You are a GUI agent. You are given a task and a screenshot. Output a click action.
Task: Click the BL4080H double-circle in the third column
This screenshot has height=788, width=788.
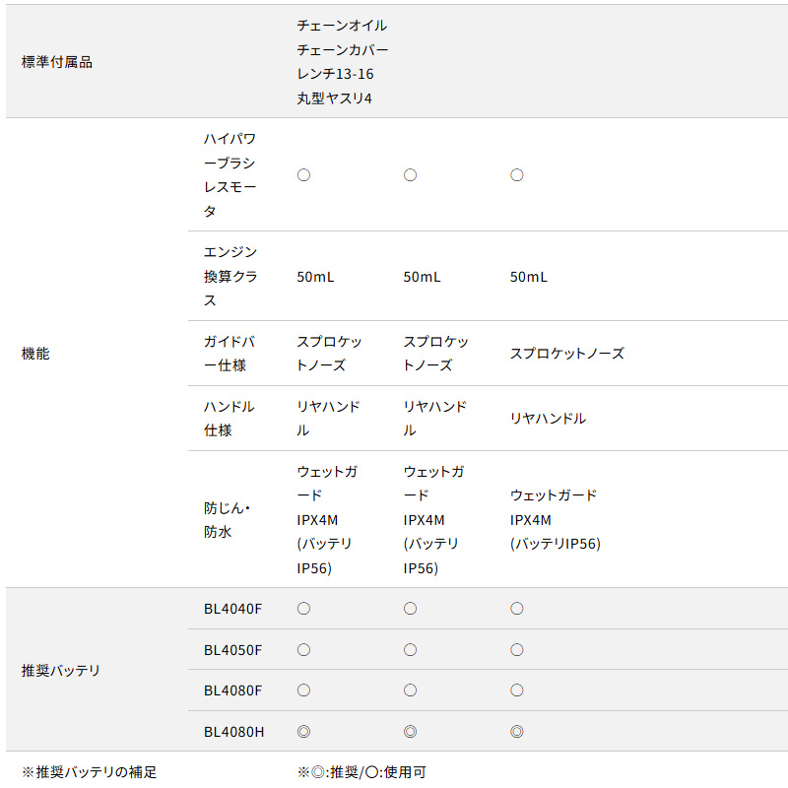point(516,731)
